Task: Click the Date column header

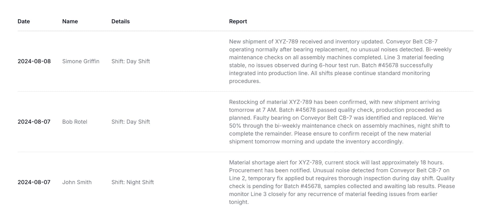Action: pyautogui.click(x=24, y=21)
